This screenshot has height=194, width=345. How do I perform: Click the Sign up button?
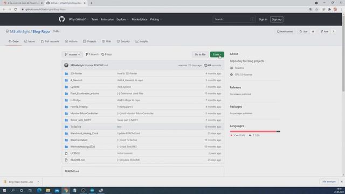coord(277,19)
